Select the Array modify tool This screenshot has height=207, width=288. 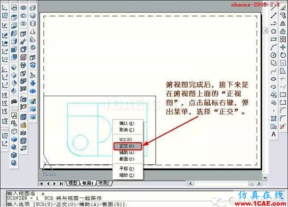pos(283,39)
